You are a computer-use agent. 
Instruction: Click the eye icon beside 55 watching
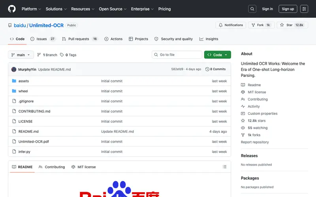pos(243,128)
